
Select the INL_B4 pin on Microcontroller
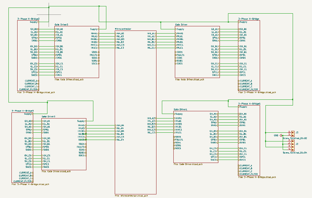(119, 134)
